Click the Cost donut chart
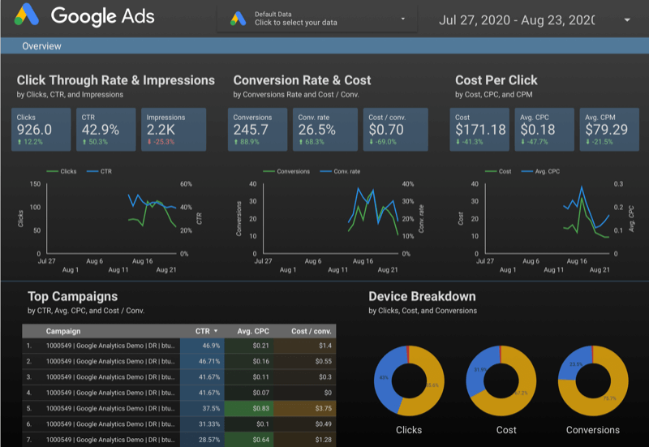The height and width of the screenshot is (447, 649). (501, 380)
